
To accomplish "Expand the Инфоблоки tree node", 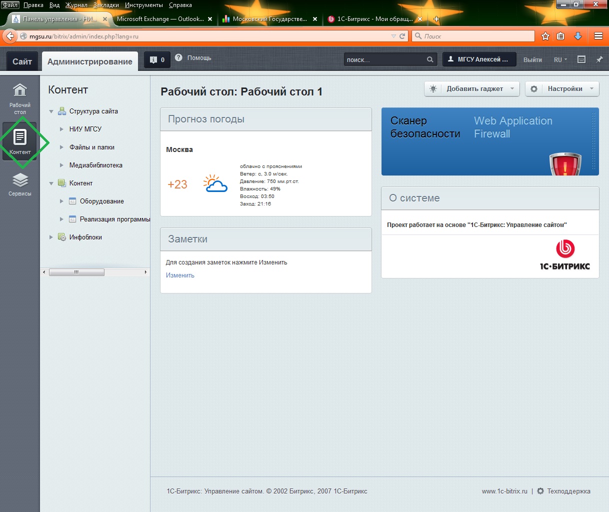I will tap(51, 237).
